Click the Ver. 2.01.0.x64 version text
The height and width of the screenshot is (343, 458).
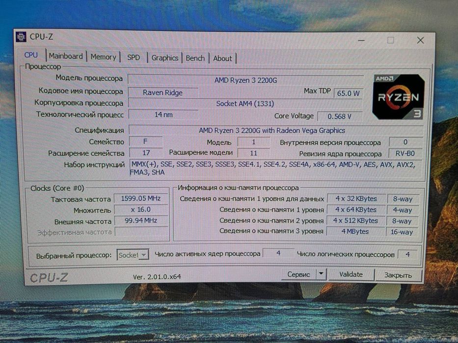[x=157, y=276]
